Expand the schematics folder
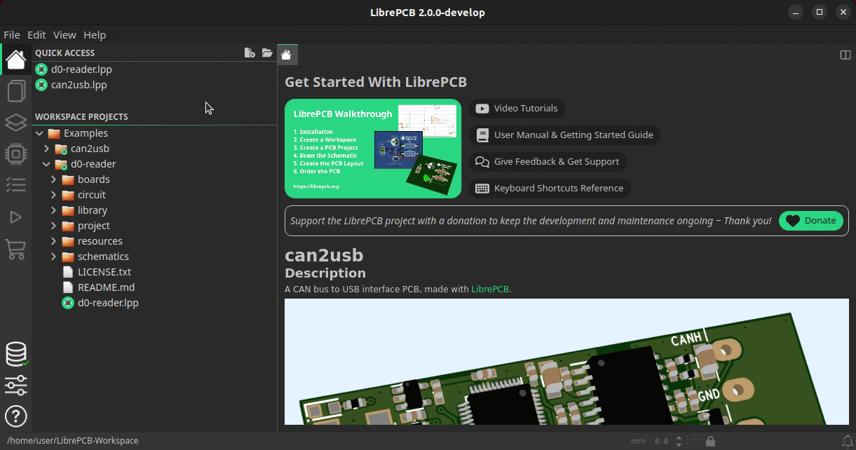 pos(53,257)
